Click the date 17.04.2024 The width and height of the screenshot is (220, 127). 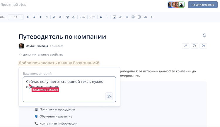(x=57, y=46)
